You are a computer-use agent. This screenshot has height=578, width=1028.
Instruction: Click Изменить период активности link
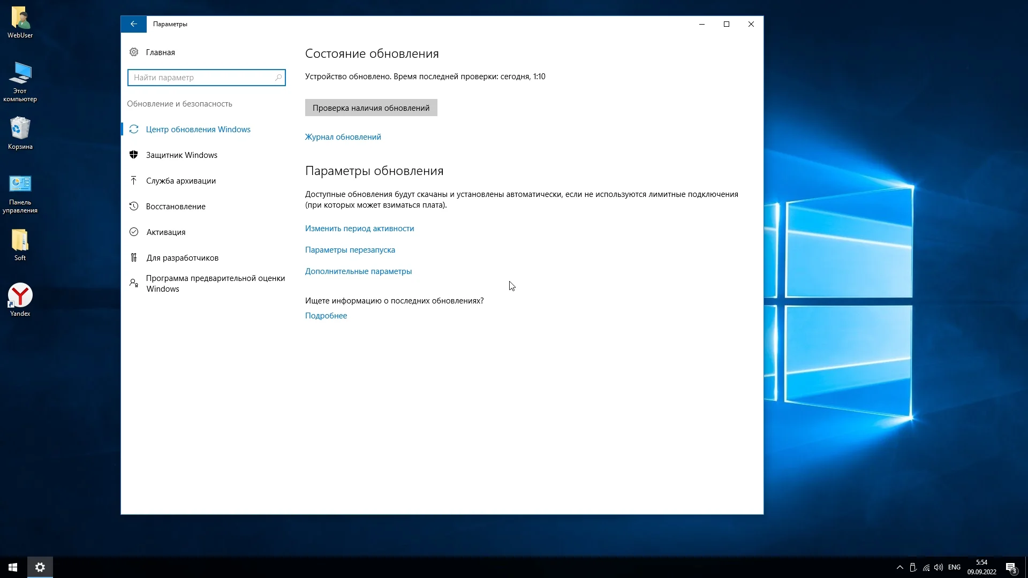[x=359, y=229]
